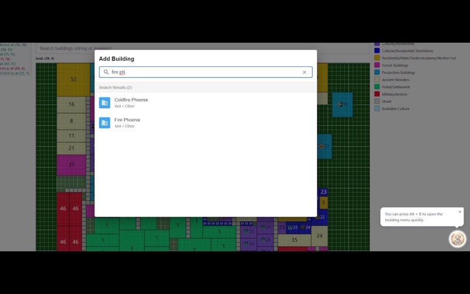Click the Add Building dialog title
This screenshot has height=294, width=470.
coord(116,59)
